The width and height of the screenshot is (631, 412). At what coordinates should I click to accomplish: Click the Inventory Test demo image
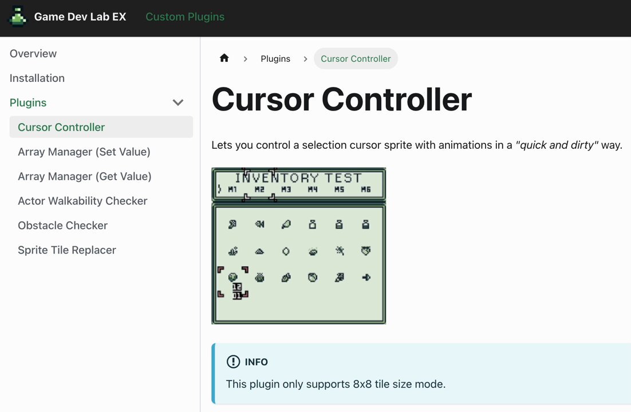tap(298, 246)
